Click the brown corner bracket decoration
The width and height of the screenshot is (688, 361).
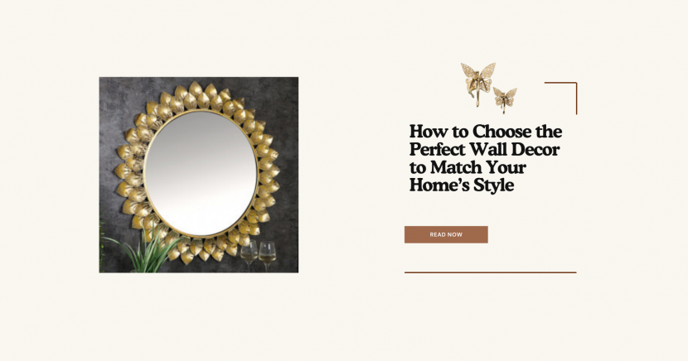coord(560,99)
